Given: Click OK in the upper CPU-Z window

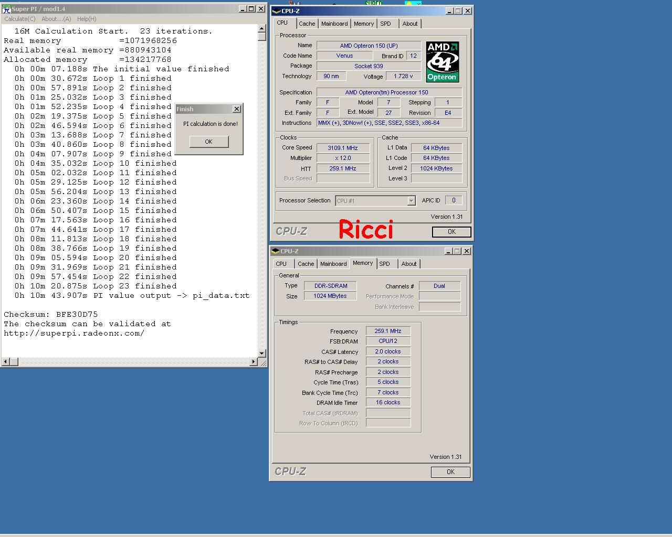Looking at the screenshot, I should (x=451, y=232).
